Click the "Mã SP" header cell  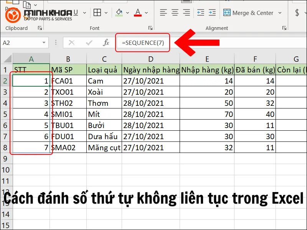pos(68,70)
